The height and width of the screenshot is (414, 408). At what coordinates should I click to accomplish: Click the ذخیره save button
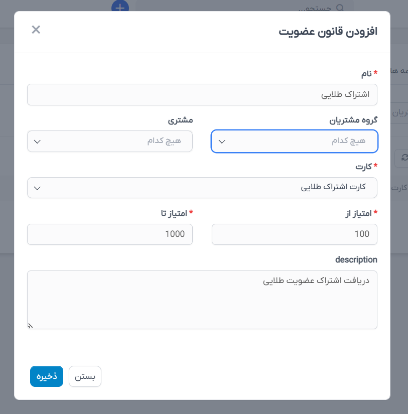point(47,376)
